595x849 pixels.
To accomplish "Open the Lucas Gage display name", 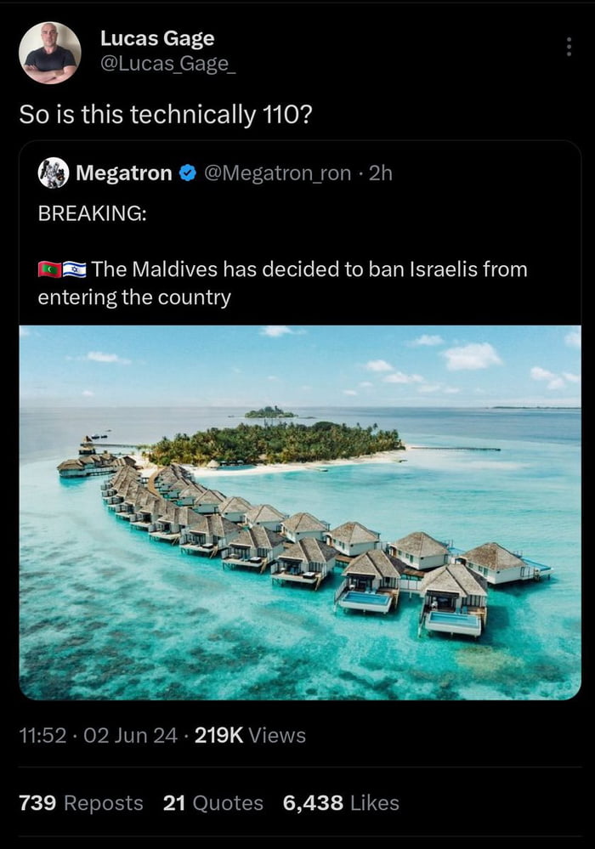I will 157,38.
